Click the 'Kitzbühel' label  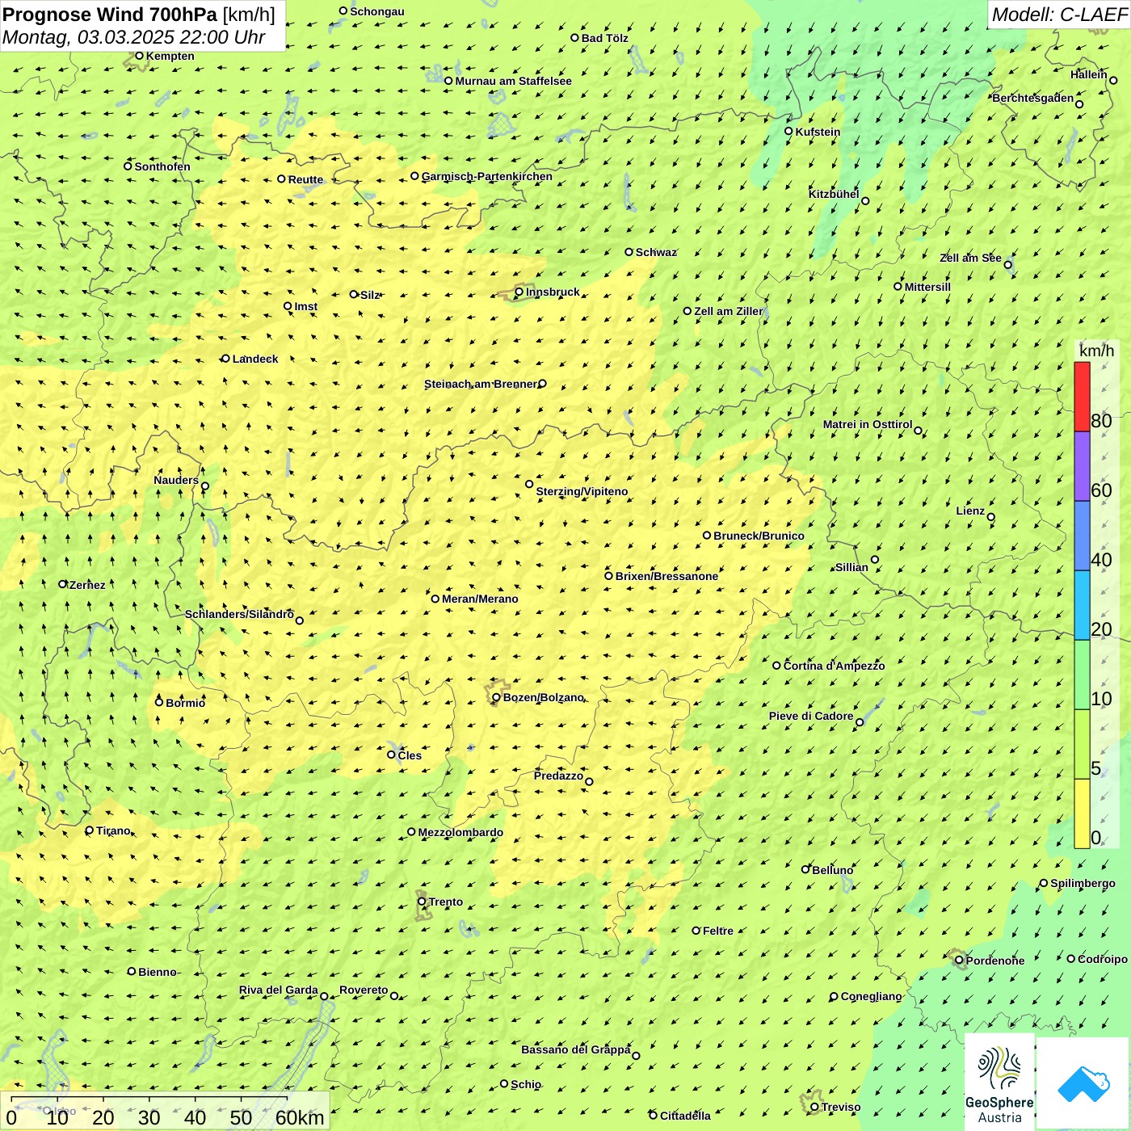pos(834,194)
